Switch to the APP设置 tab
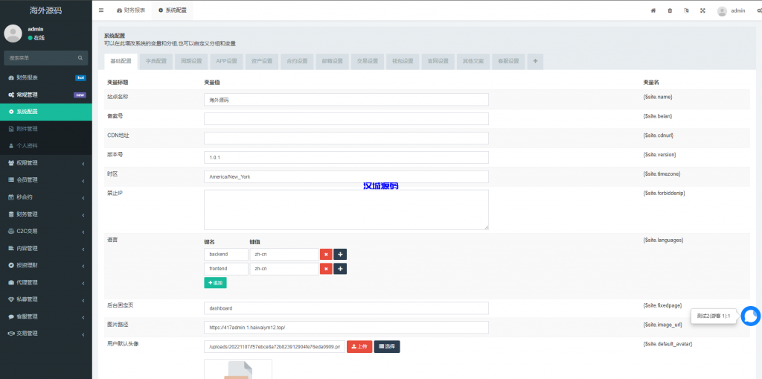 [226, 61]
